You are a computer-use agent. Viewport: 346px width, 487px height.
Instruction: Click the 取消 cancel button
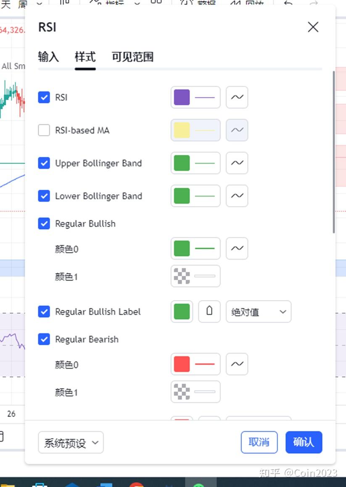259,442
